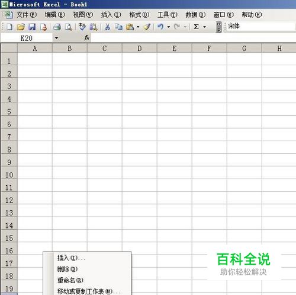Open the 文件(F) menu
This screenshot has width=296, height=295.
click(x=27, y=15)
